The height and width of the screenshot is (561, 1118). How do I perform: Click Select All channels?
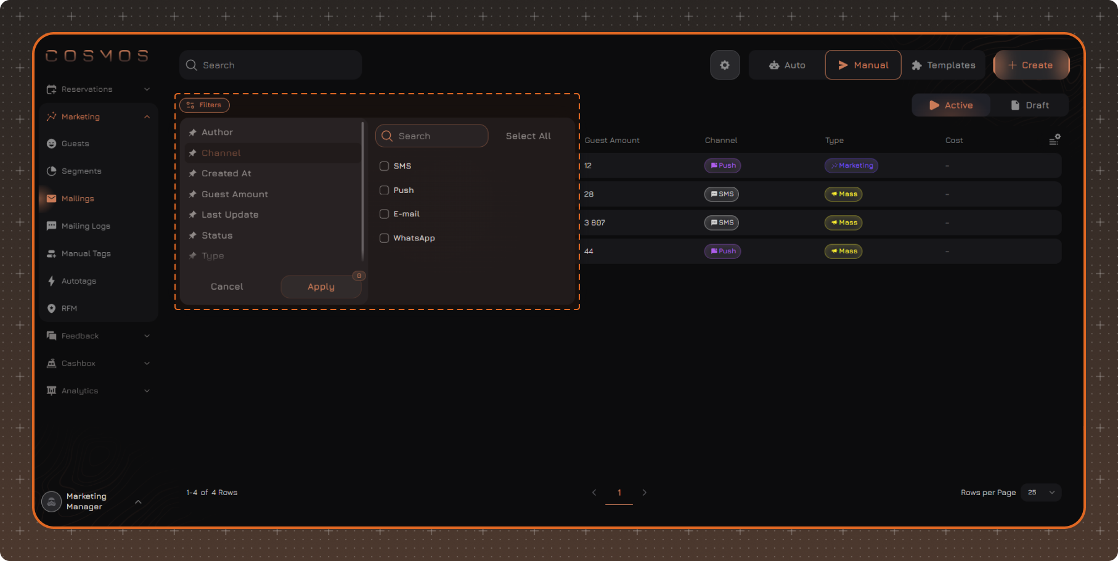528,136
